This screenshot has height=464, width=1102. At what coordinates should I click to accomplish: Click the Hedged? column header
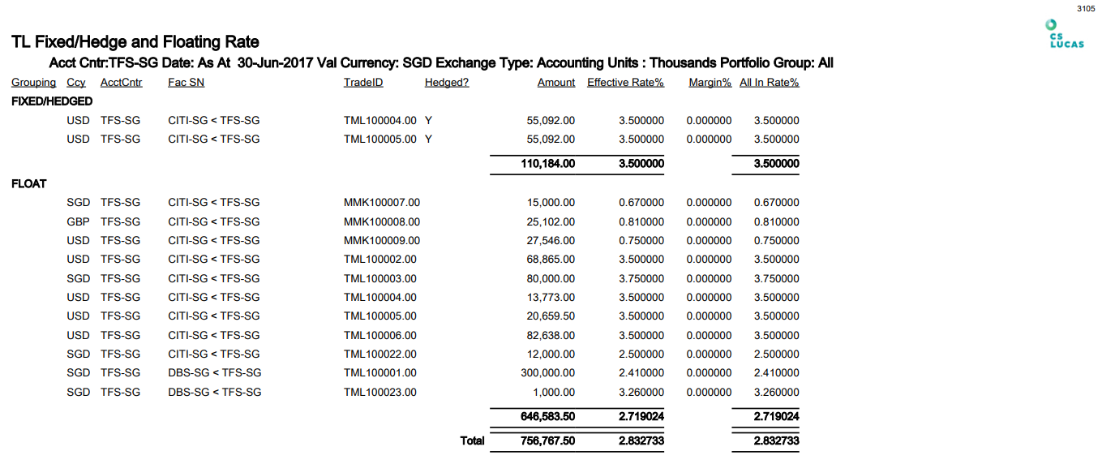coord(446,83)
